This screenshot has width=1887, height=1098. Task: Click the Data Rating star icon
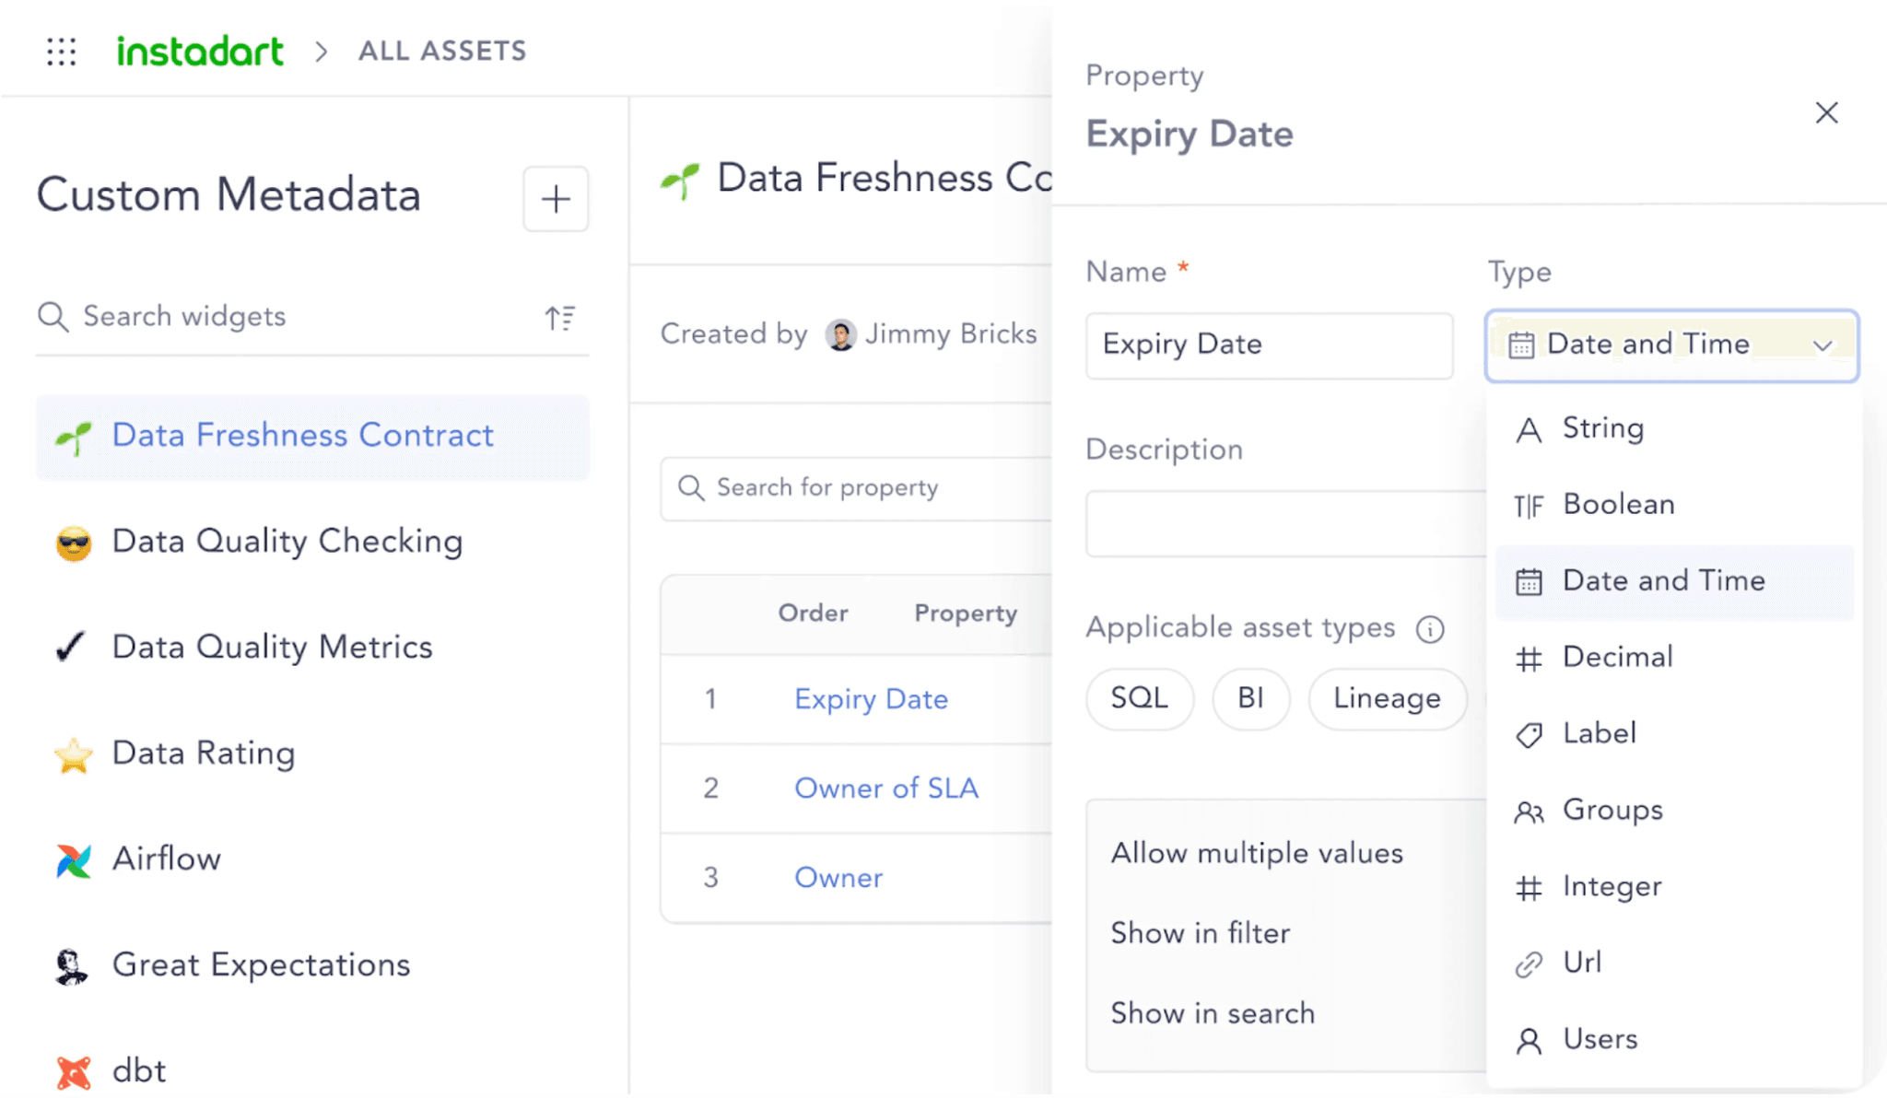pos(74,755)
